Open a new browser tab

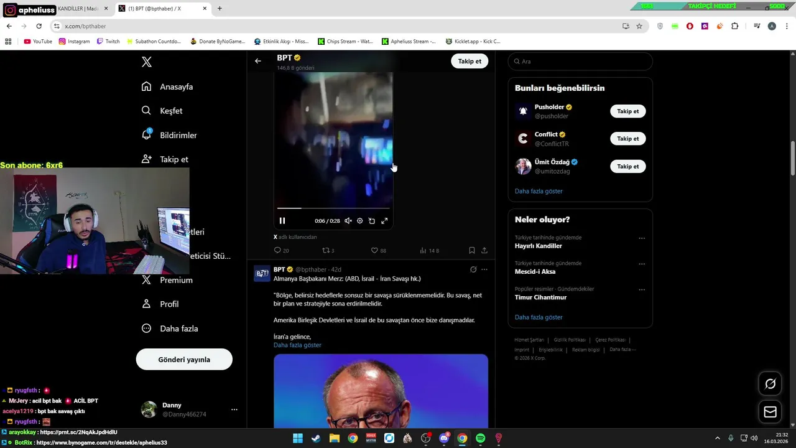tap(220, 9)
